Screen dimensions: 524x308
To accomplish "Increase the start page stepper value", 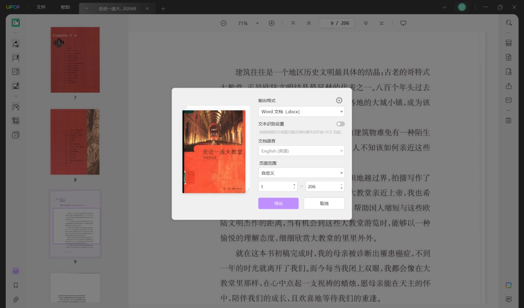I will click(x=294, y=184).
